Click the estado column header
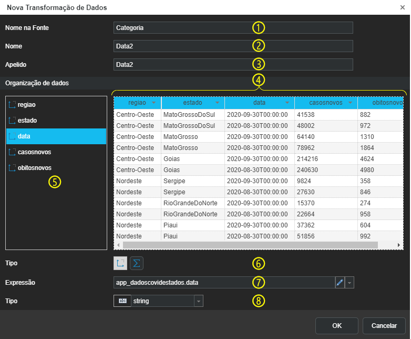The height and width of the screenshot is (339, 411). 193,103
